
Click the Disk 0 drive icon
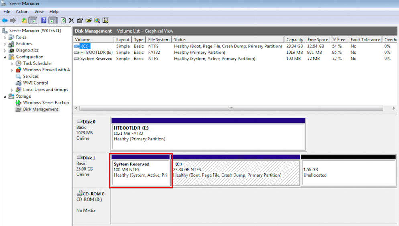(x=79, y=122)
